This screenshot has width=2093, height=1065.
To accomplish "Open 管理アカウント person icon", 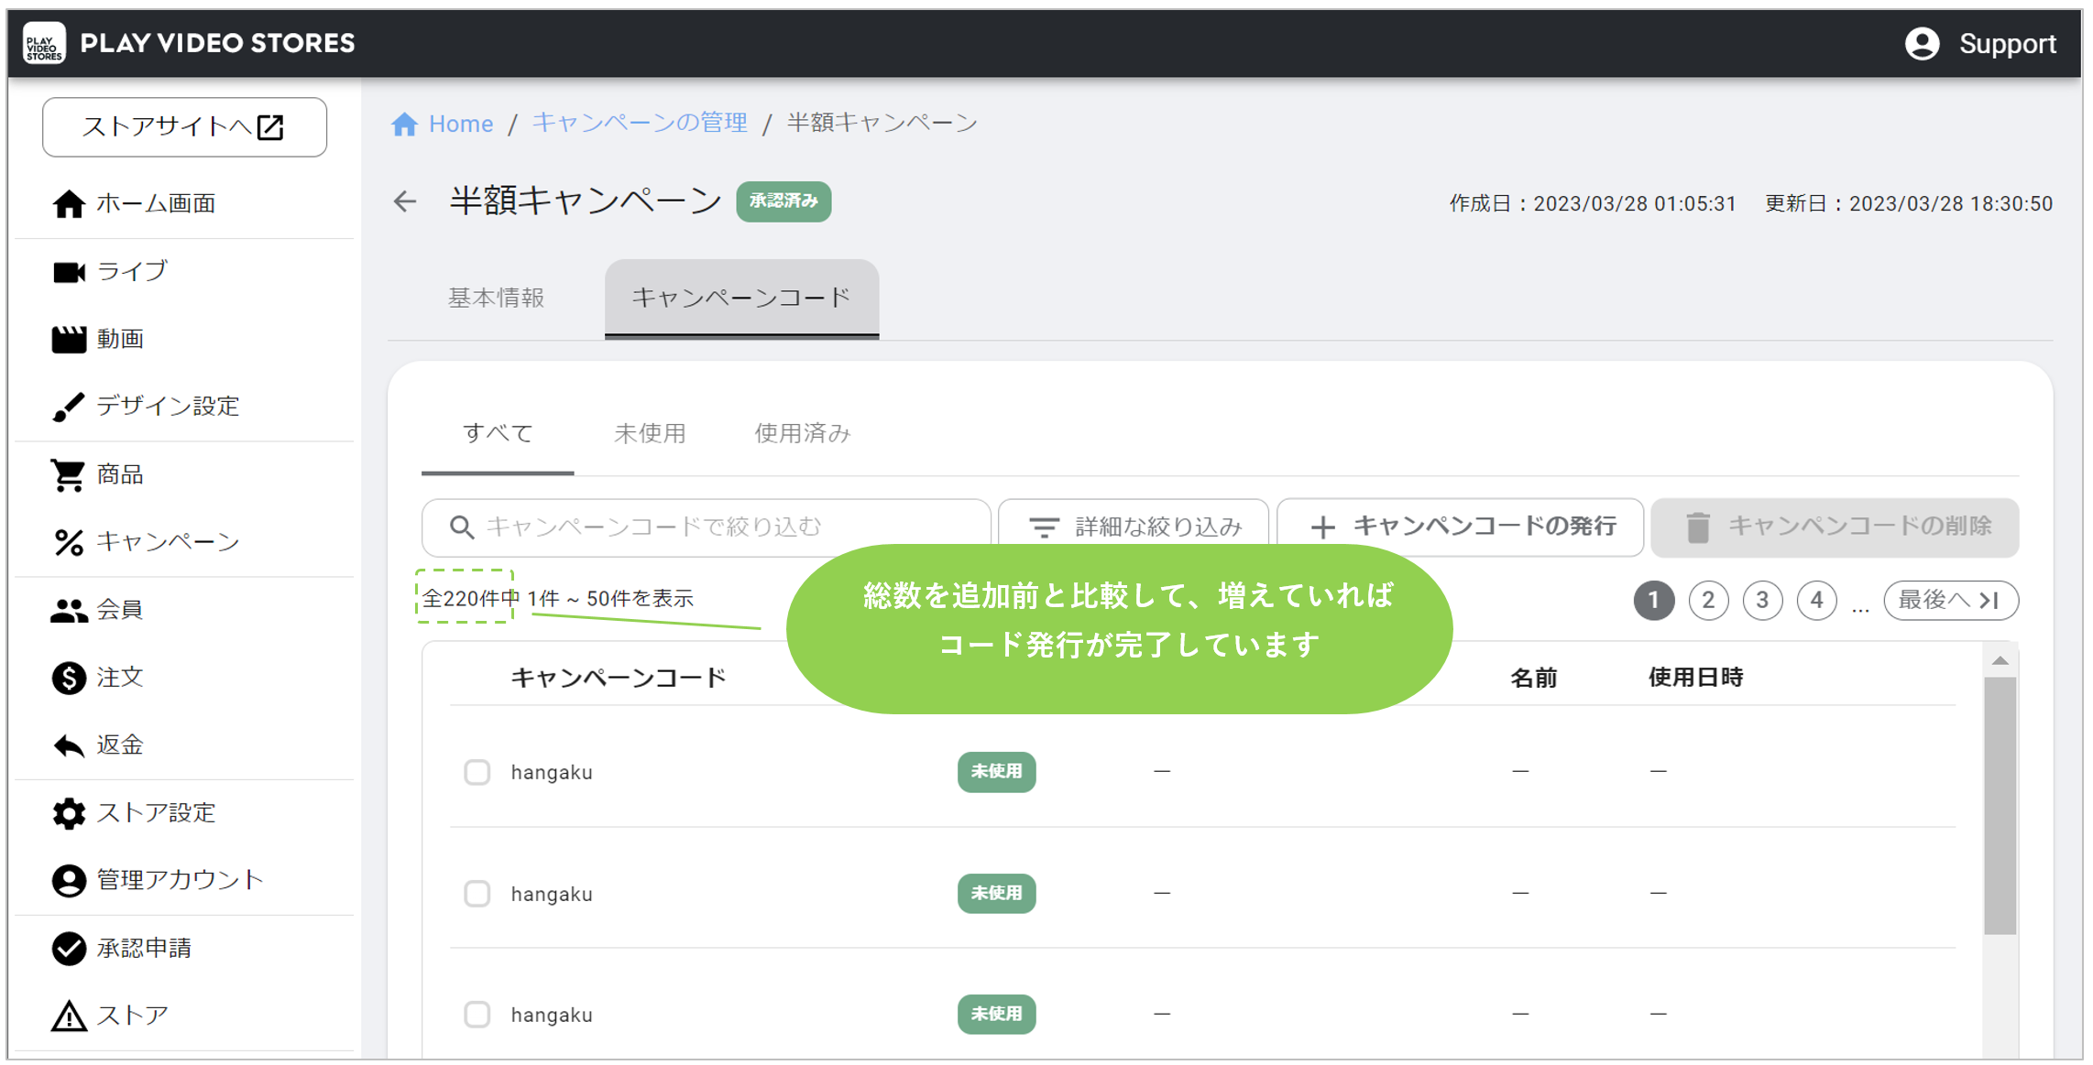I will (x=69, y=880).
